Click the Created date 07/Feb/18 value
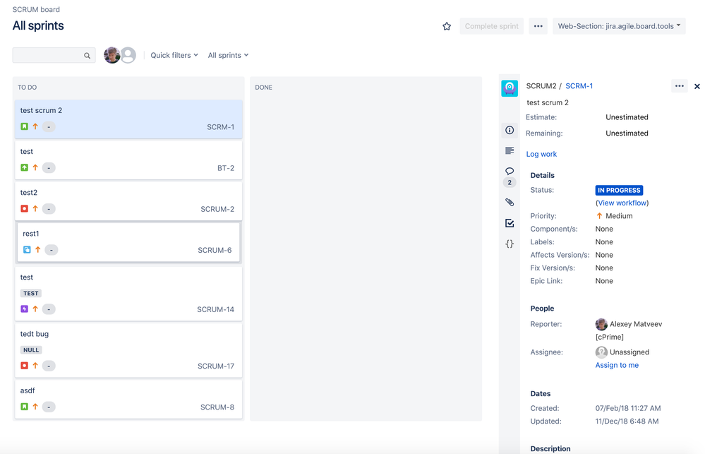The width and height of the screenshot is (705, 454). click(x=628, y=408)
